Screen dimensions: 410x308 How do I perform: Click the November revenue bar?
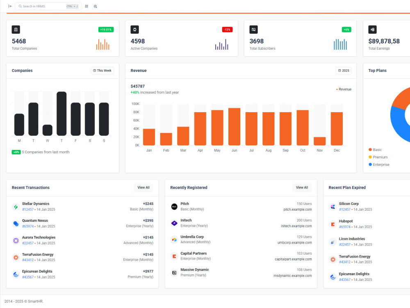click(319, 141)
